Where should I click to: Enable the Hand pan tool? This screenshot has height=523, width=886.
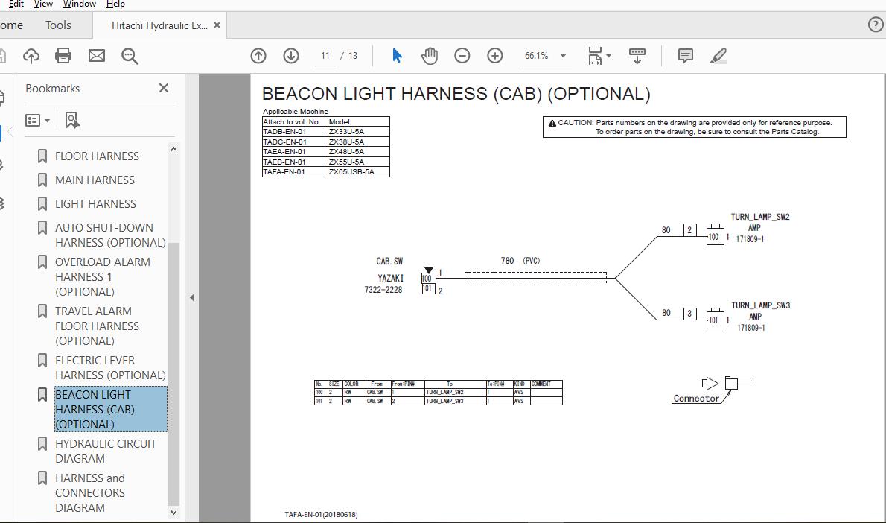(x=430, y=56)
